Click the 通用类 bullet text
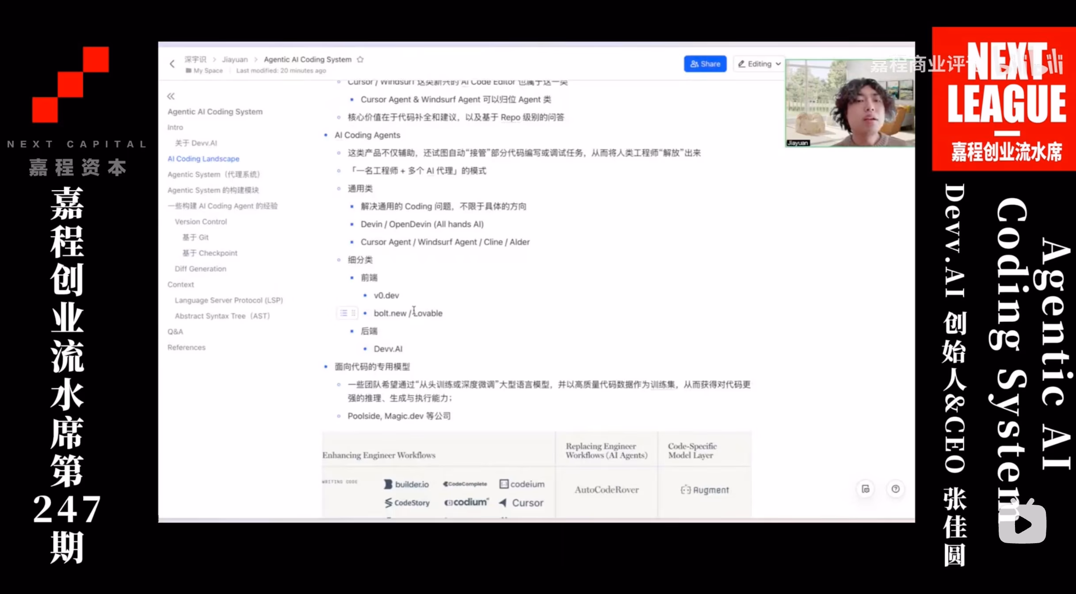Screen dimensions: 1076x594 pos(360,189)
